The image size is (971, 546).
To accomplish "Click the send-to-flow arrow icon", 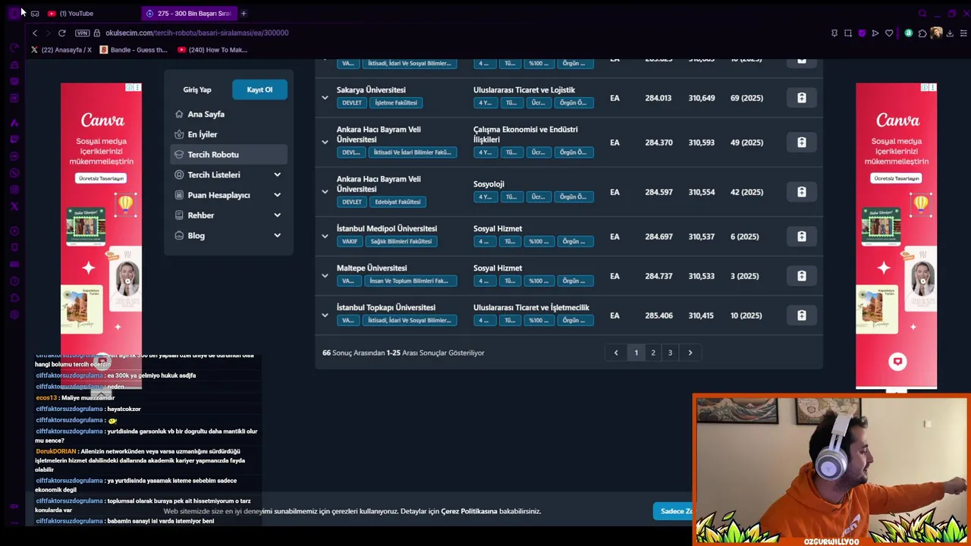I will tap(875, 33).
